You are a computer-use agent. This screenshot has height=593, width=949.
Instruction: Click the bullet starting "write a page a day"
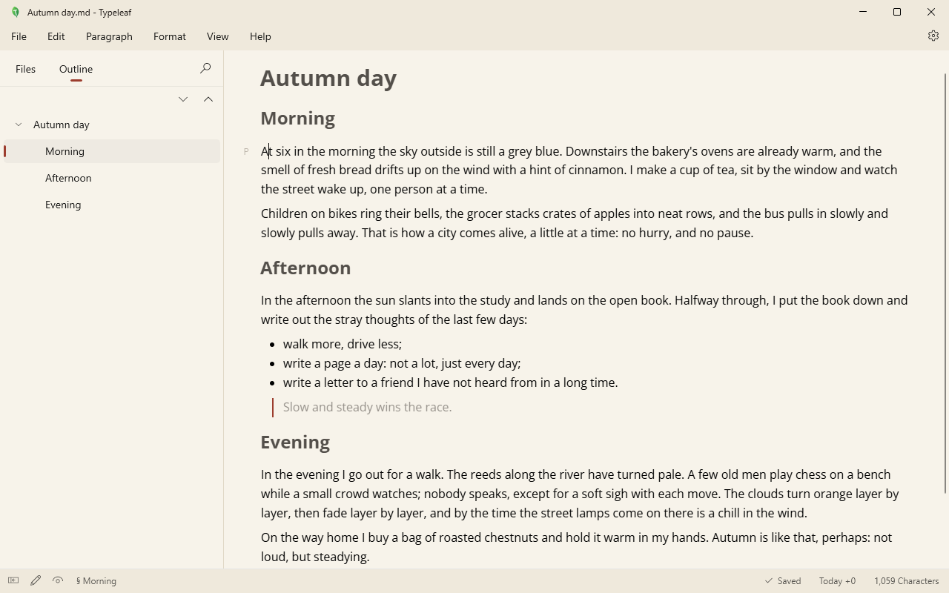tap(402, 363)
